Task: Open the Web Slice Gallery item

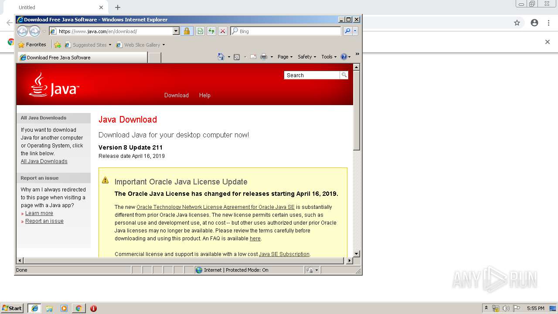Action: coord(138,44)
